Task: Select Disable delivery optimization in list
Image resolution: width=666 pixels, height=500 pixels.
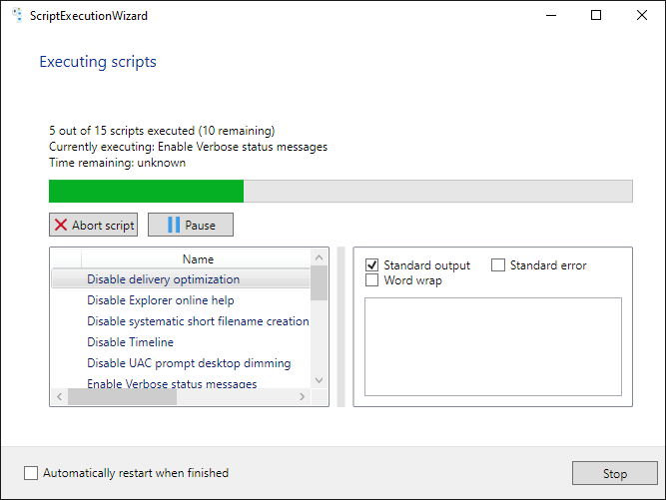Action: point(163,279)
